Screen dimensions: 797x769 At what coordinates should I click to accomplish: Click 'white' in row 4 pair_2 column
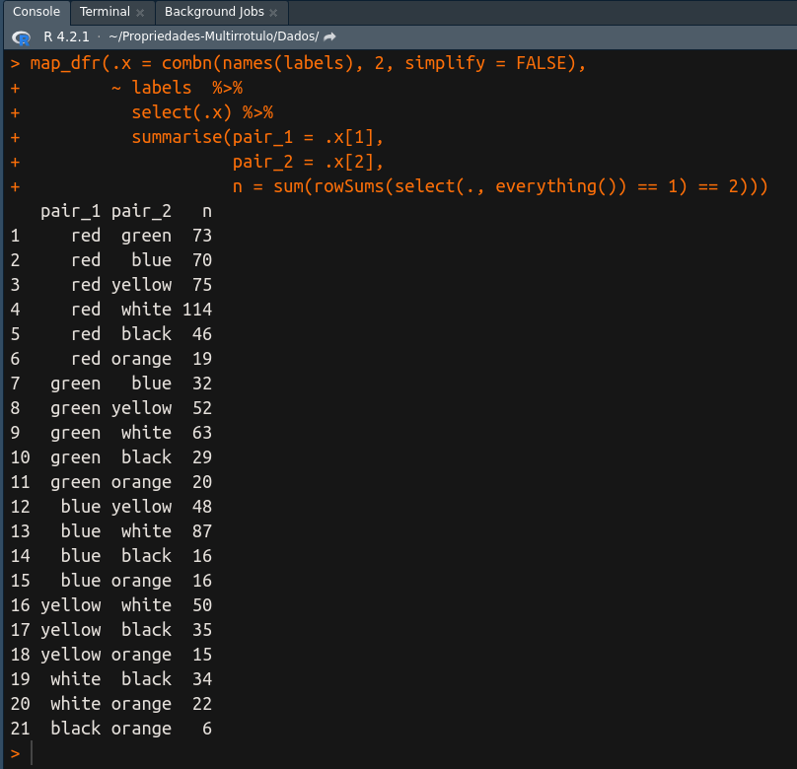point(146,310)
